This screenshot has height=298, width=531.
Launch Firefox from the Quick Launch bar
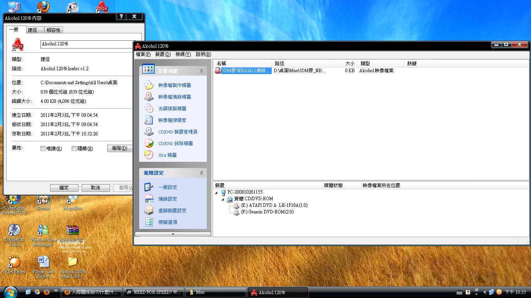click(47, 292)
